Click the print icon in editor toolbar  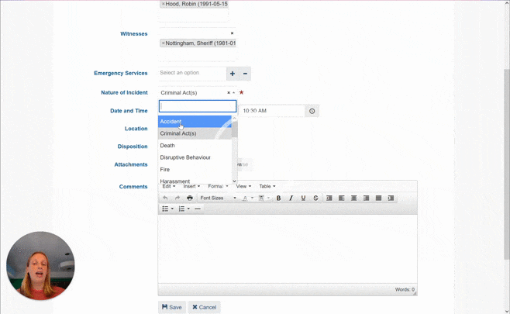(x=190, y=198)
